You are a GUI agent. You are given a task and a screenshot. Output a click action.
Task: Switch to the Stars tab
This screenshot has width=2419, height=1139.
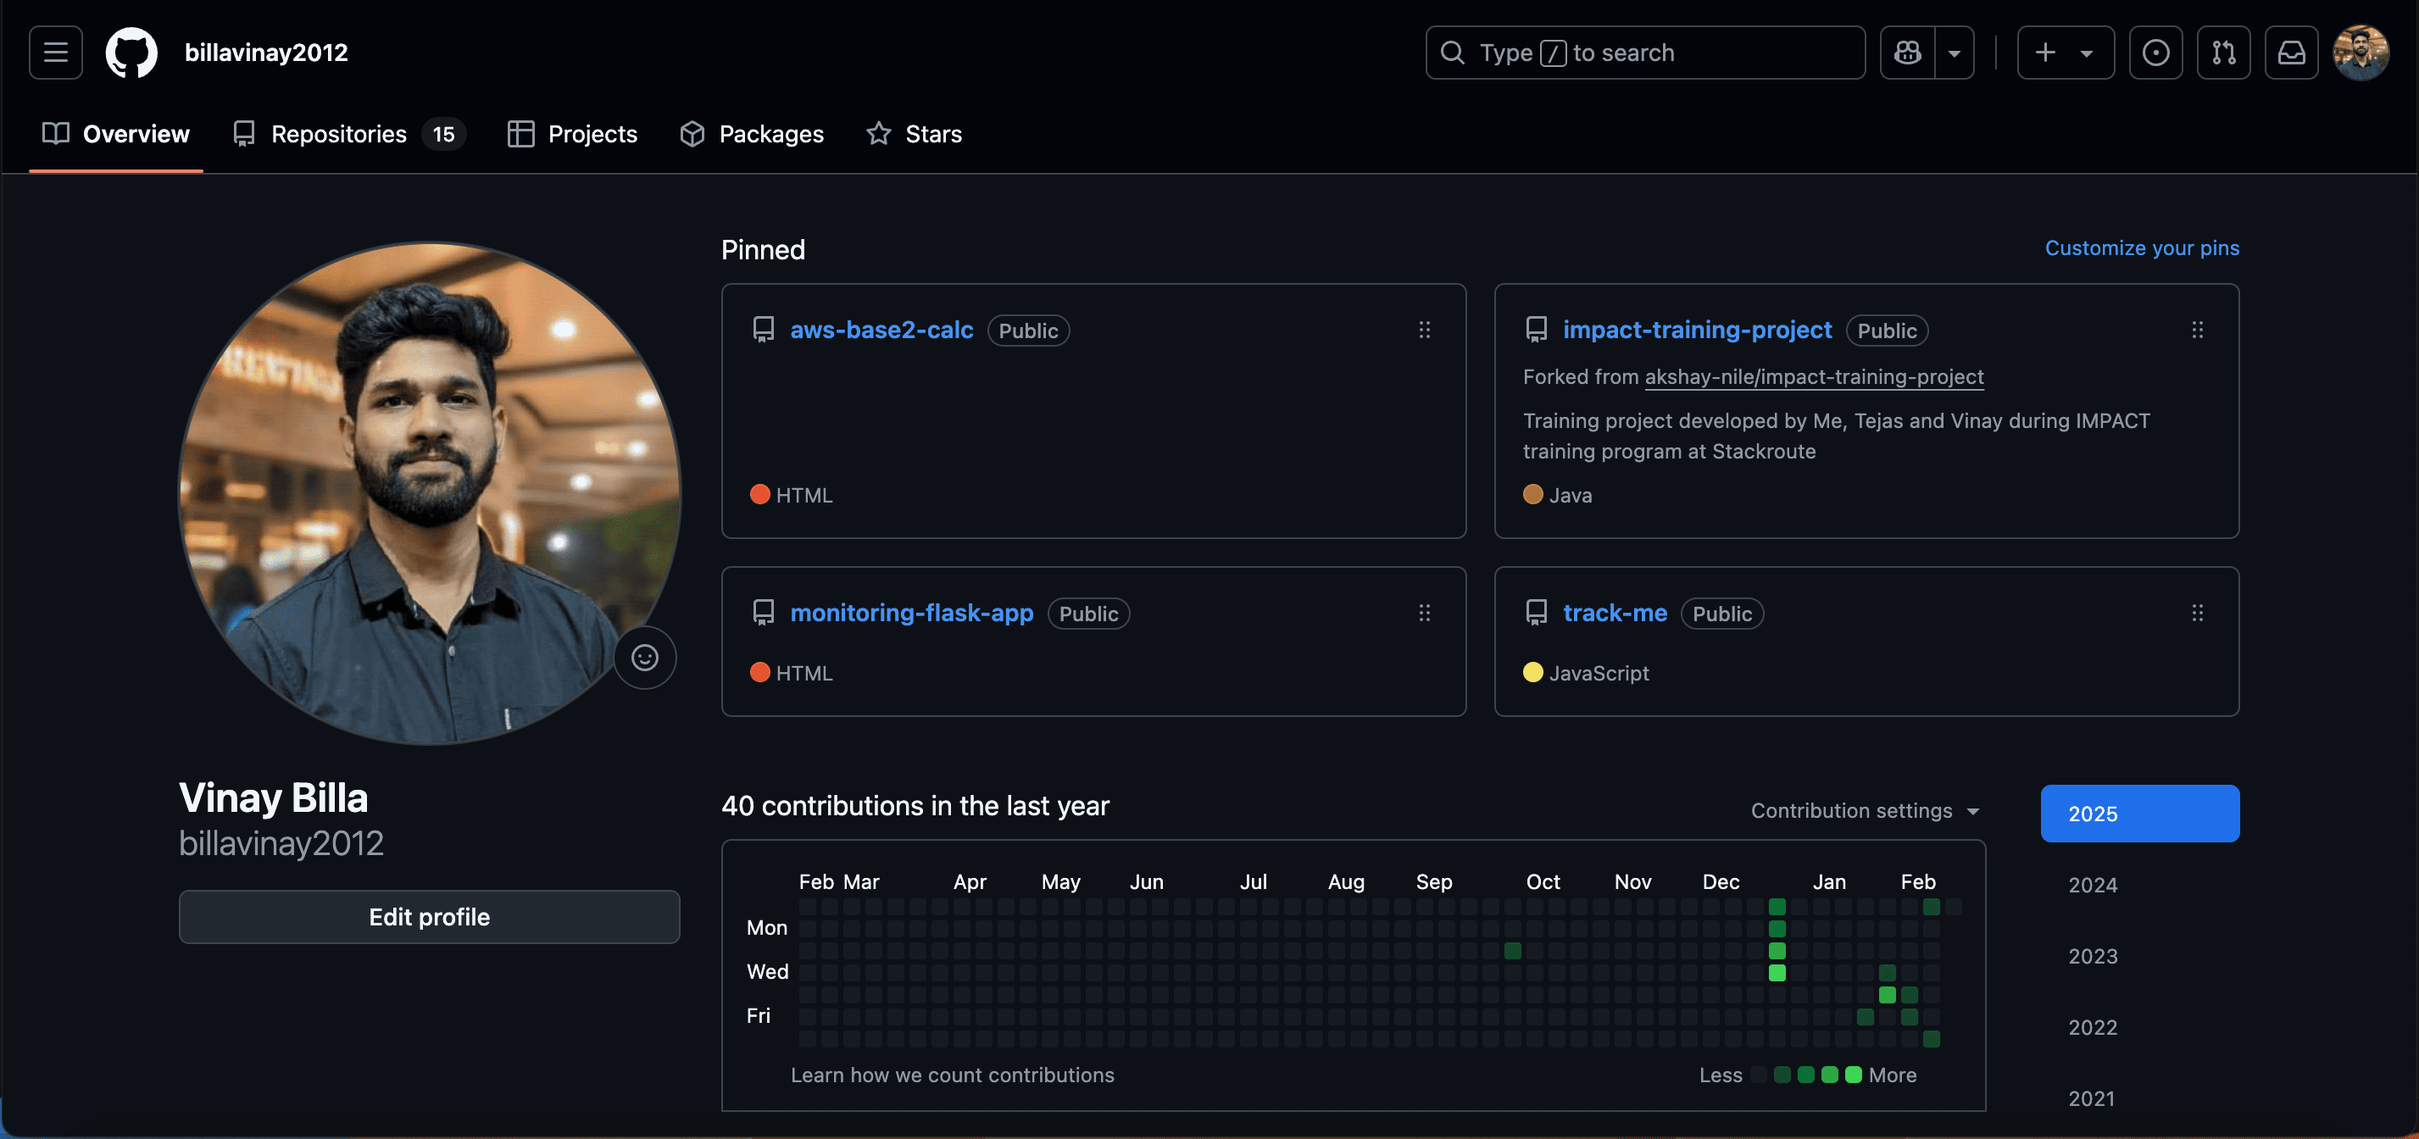coord(914,134)
